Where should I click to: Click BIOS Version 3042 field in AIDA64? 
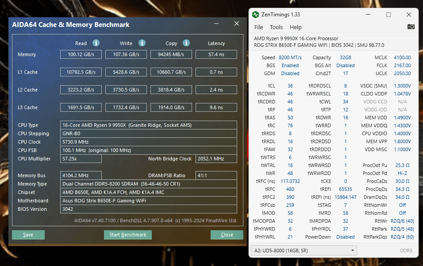pos(149,209)
